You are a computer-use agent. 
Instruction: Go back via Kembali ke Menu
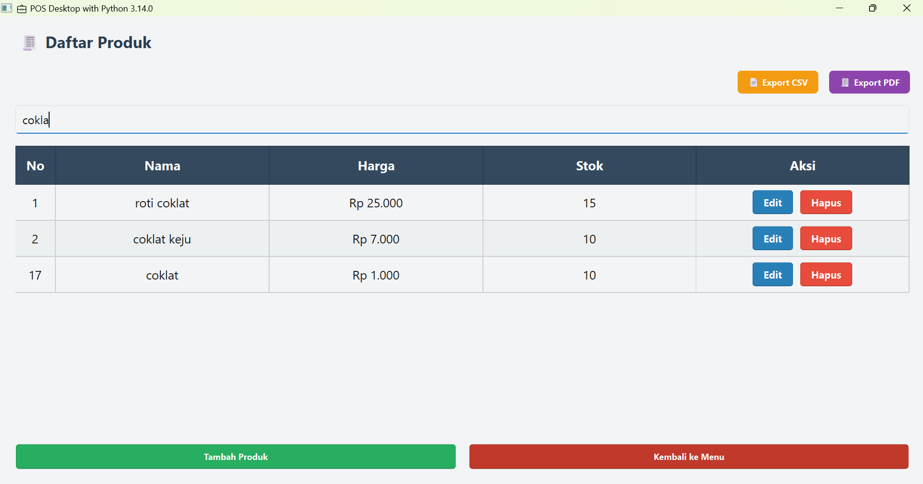[x=689, y=457]
